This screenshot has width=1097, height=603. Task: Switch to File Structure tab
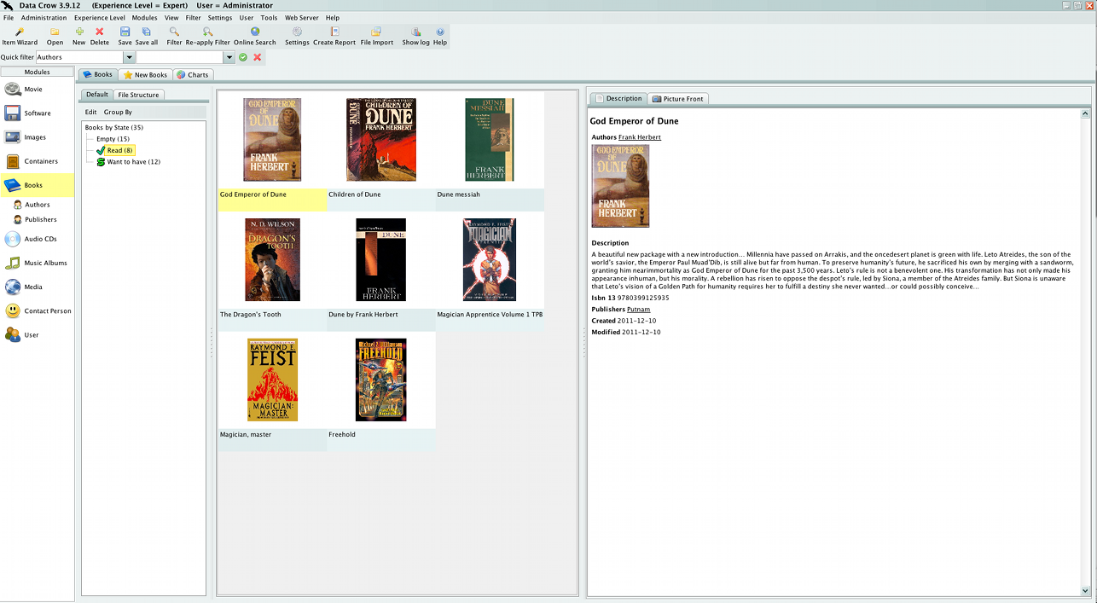point(138,95)
